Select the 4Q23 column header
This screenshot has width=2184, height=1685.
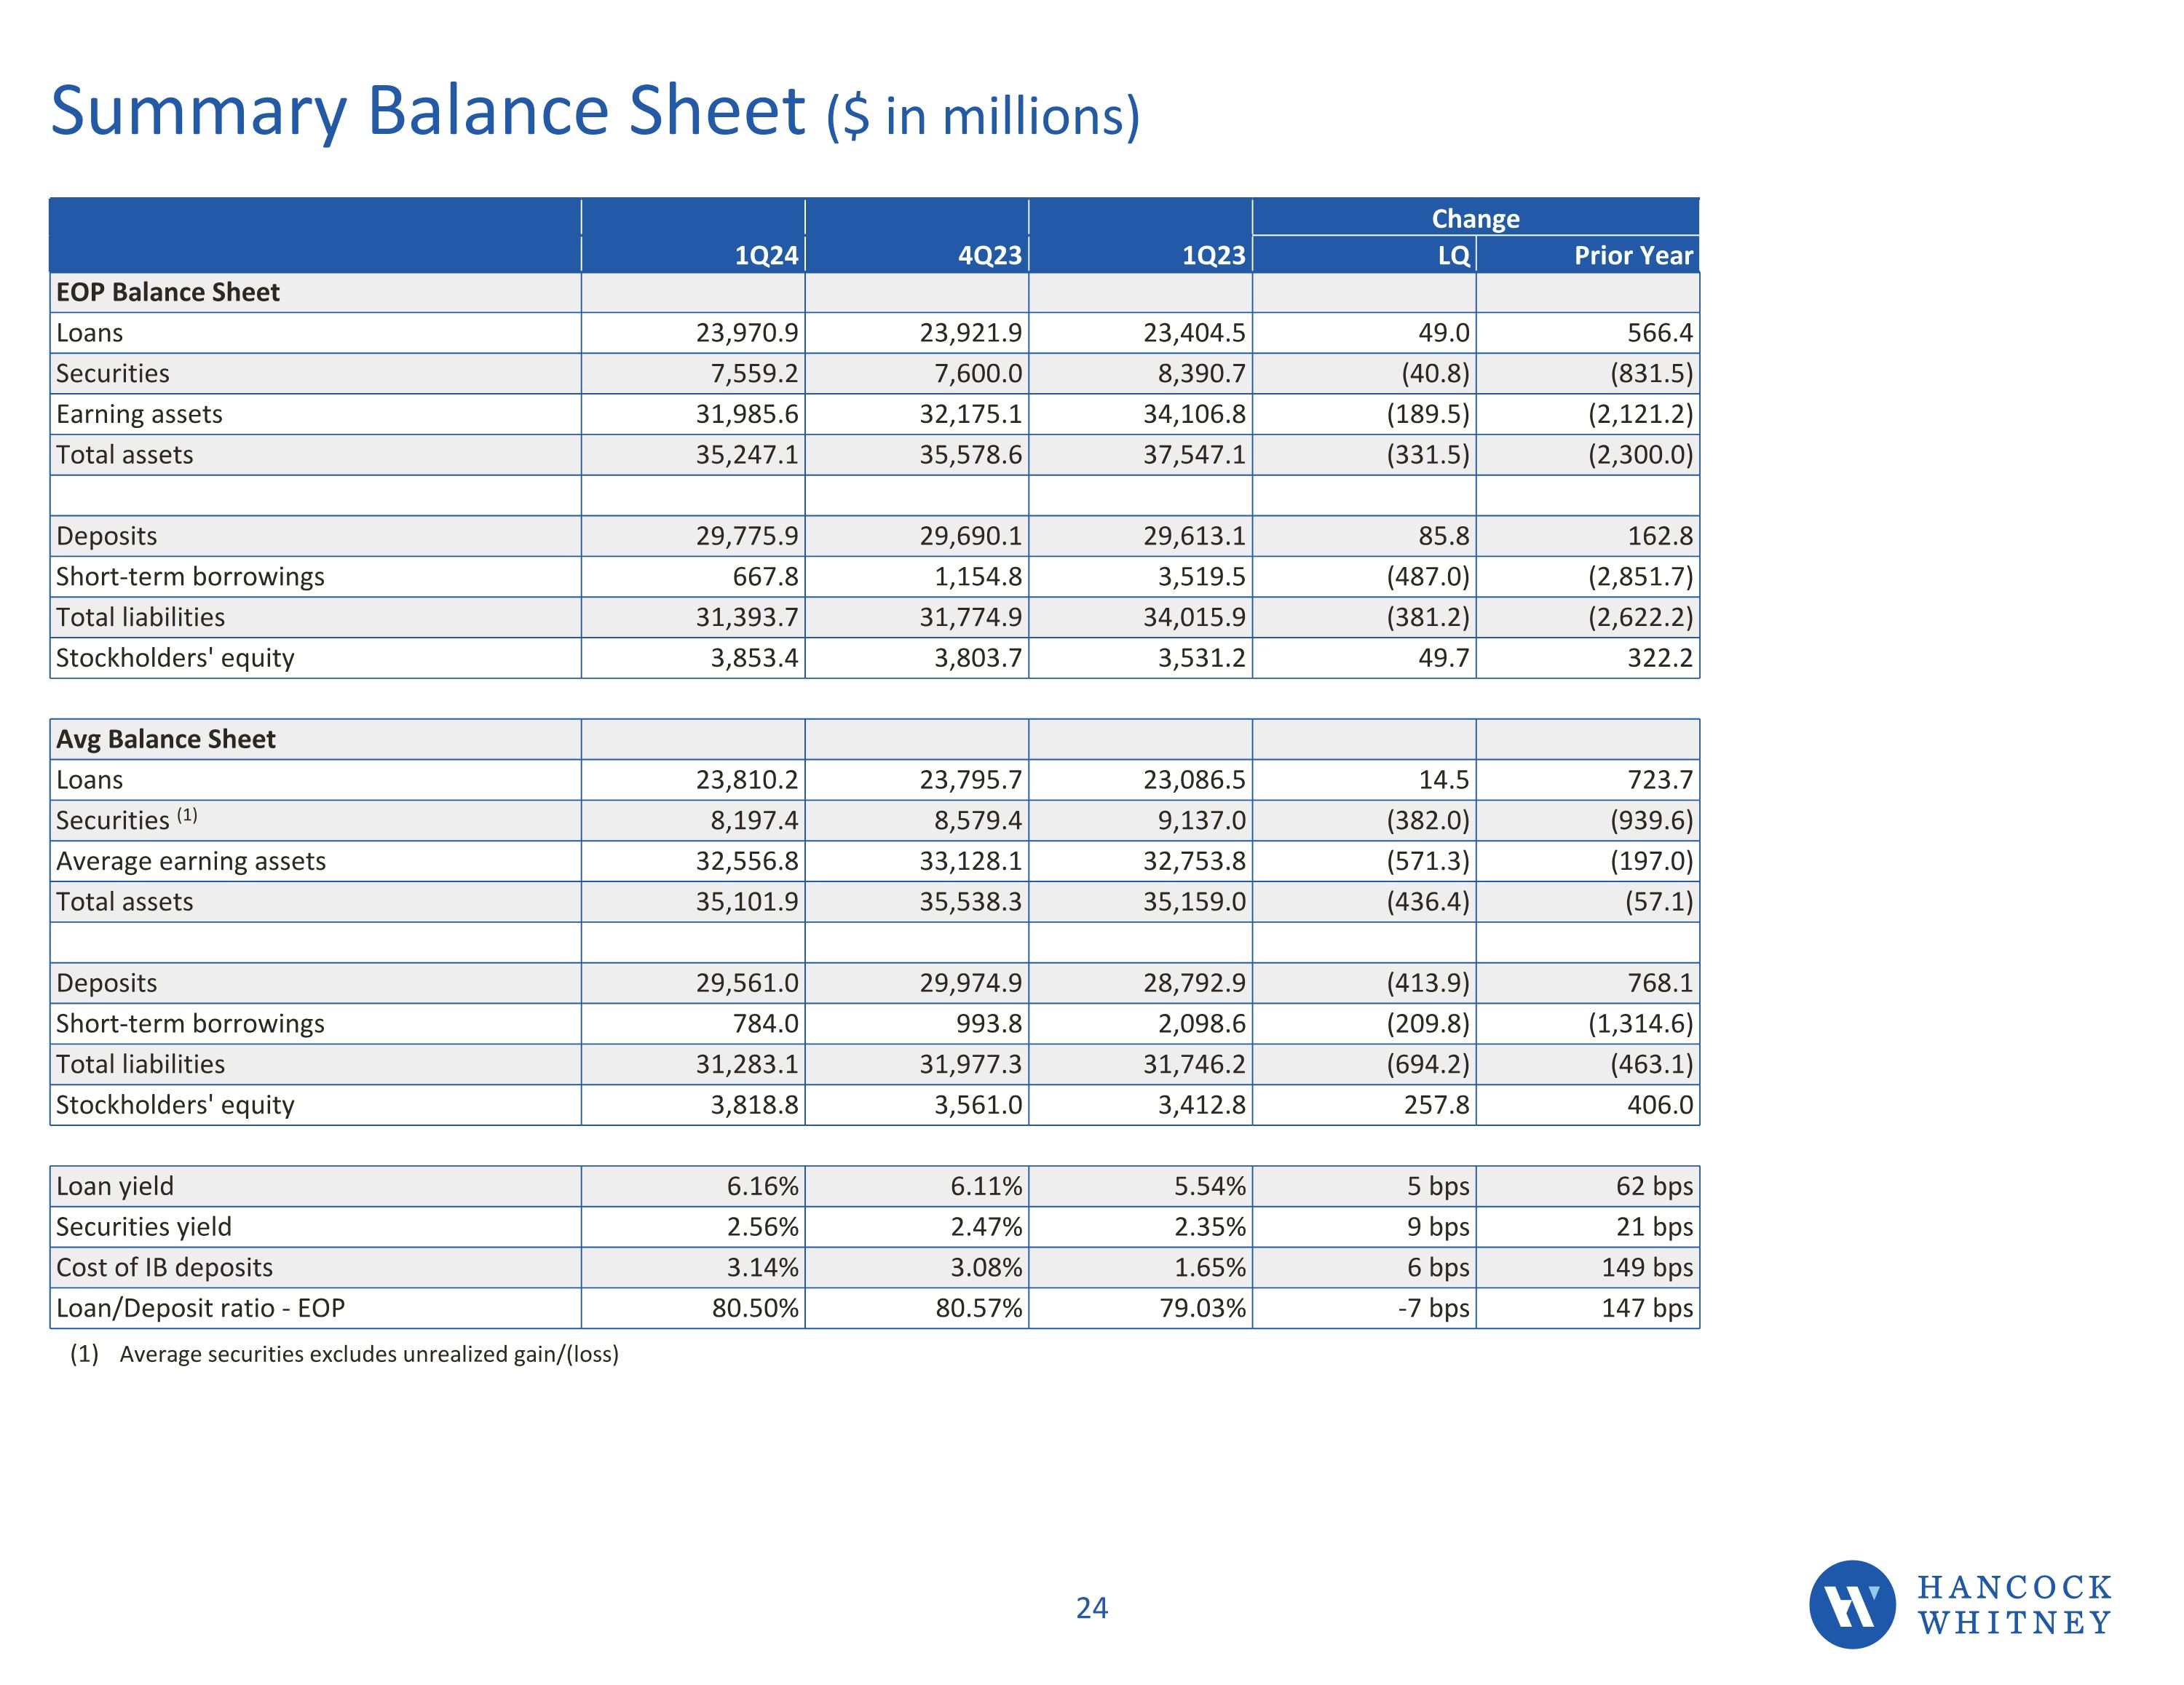tap(989, 256)
